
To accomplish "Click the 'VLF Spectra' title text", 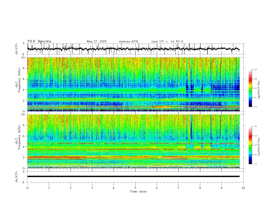I will click(x=39, y=41).
